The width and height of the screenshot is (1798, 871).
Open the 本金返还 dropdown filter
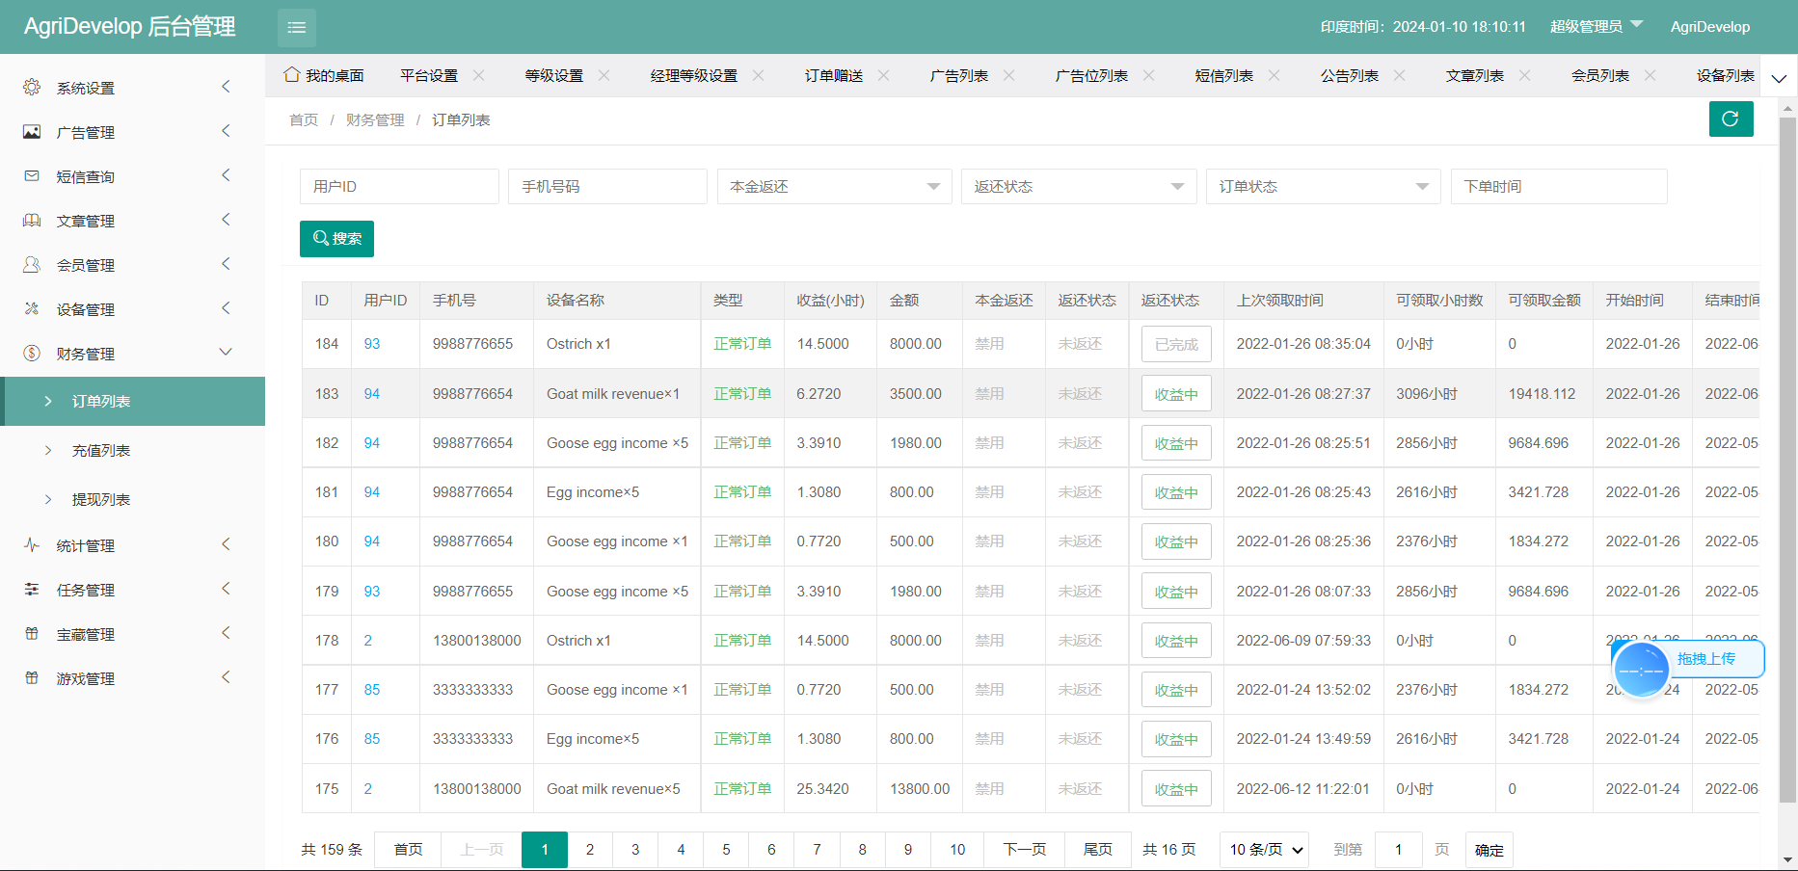click(x=834, y=186)
